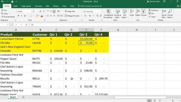The width and height of the screenshot is (181, 102).
Task: Click the Undo arrow in title bar
Action: (2, 1)
